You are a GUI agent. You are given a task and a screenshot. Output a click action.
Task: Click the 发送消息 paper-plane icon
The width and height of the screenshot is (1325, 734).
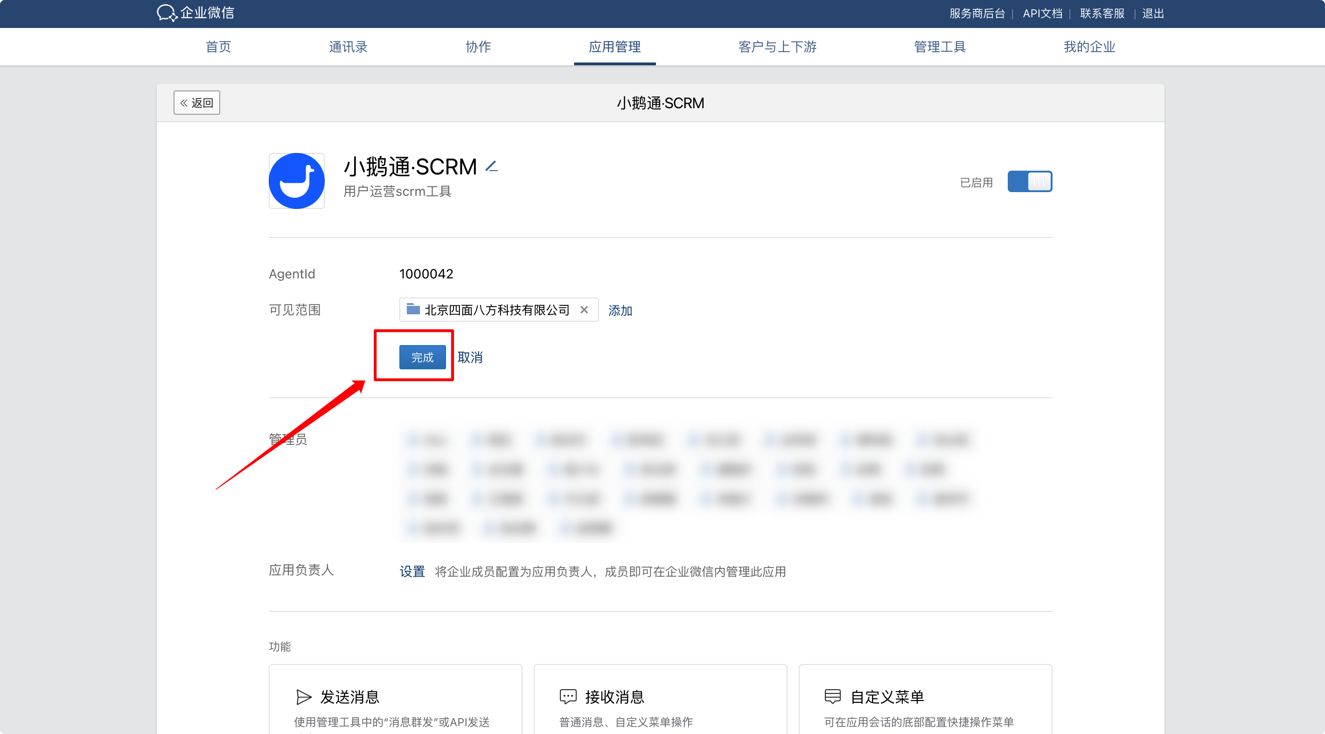(x=304, y=697)
